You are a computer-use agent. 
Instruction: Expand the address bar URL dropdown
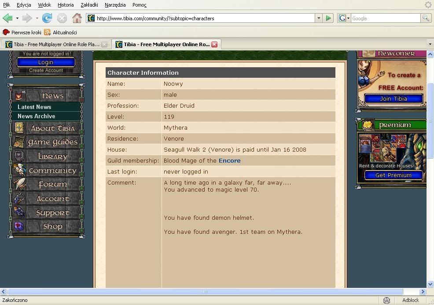point(319,18)
